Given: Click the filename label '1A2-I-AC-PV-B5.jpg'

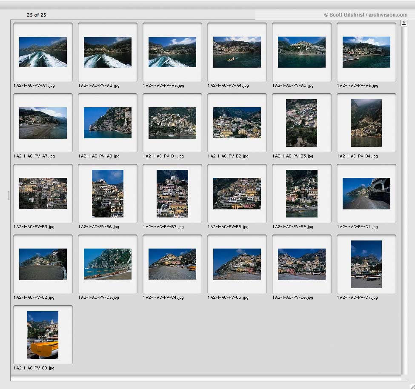Looking at the screenshot, I should point(34,227).
